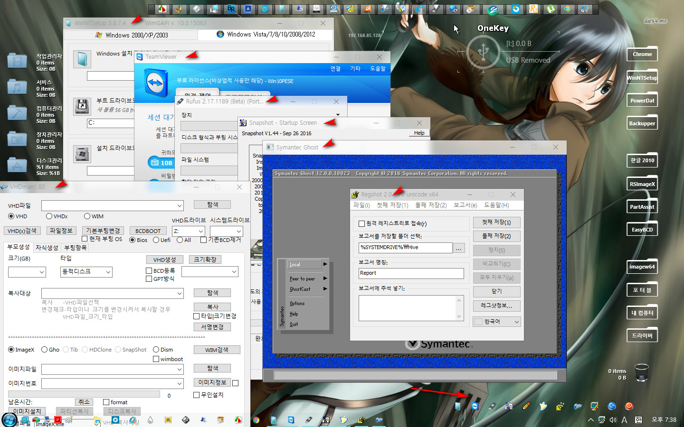The height and width of the screenshot is (427, 684).
Task: Open the 디스크관리 folder icon
Action: coord(17,165)
